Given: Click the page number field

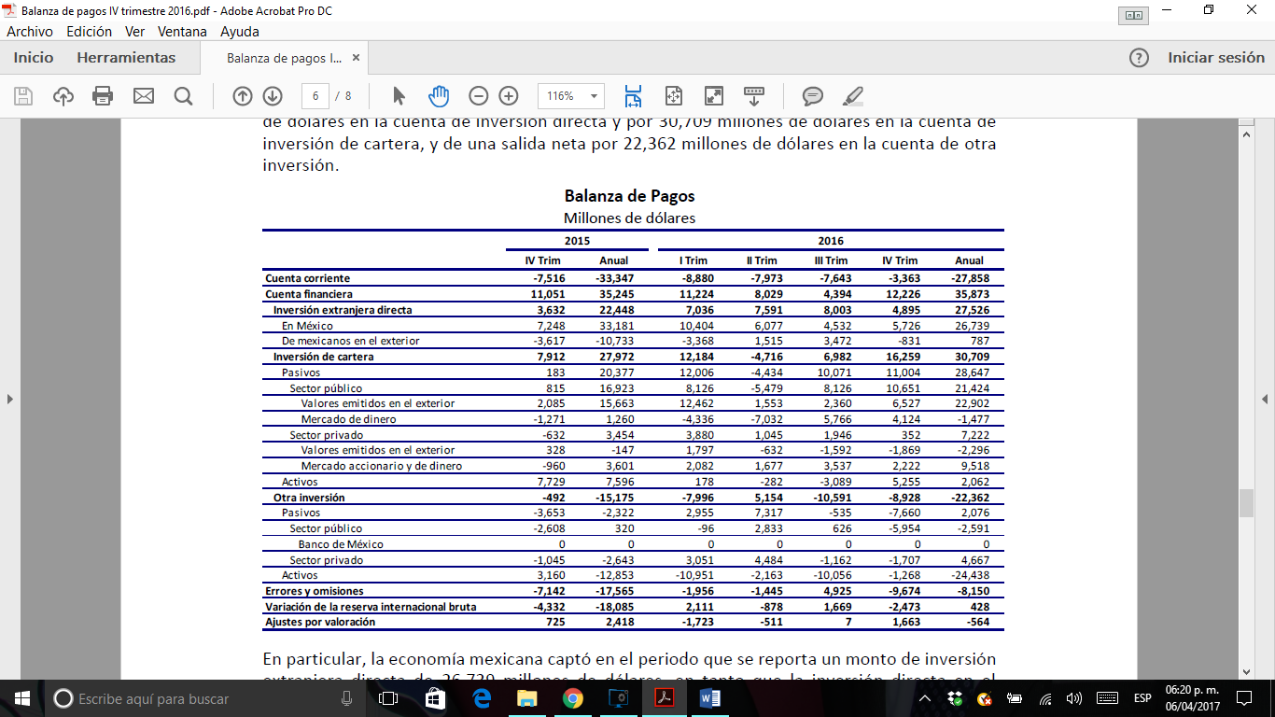Looking at the screenshot, I should (x=315, y=96).
